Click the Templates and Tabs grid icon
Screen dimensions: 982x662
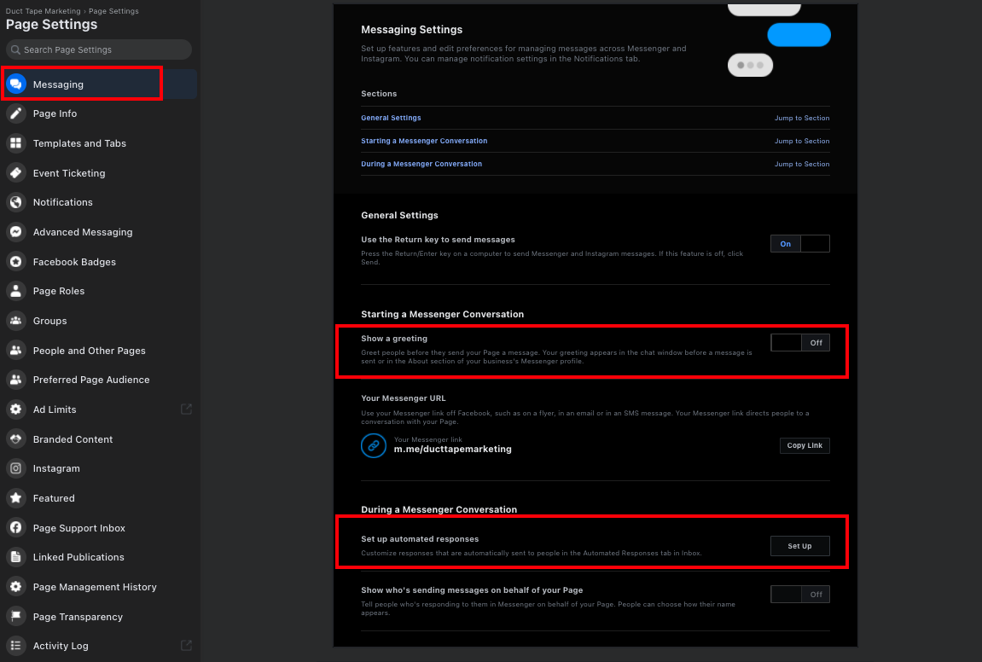(16, 142)
